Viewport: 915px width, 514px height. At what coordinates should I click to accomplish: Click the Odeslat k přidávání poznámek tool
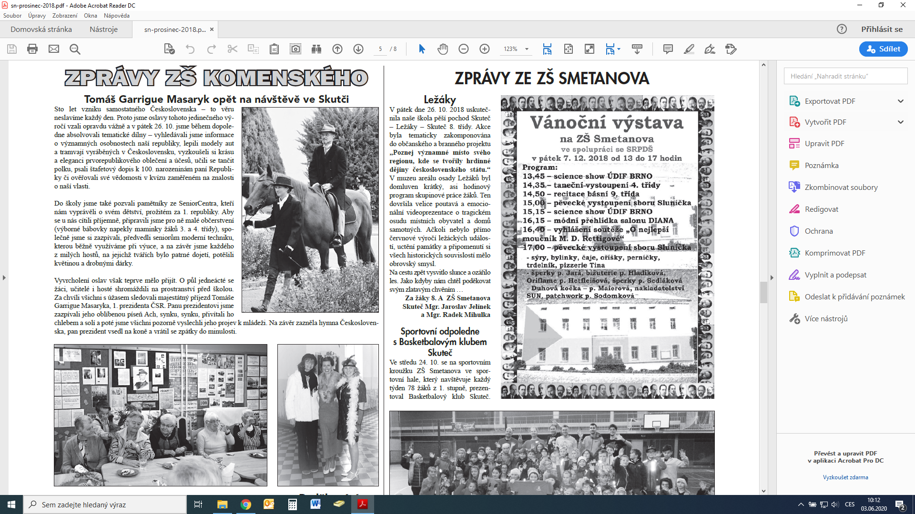pos(847,297)
